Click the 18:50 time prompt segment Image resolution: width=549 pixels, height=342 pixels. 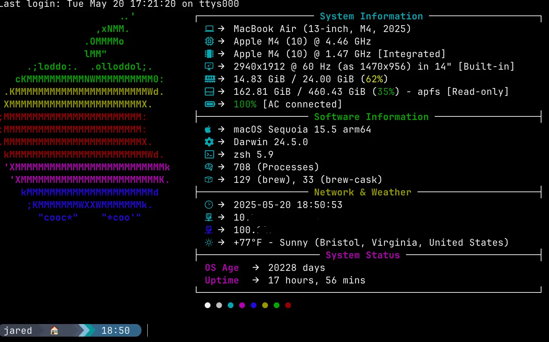coord(115,330)
